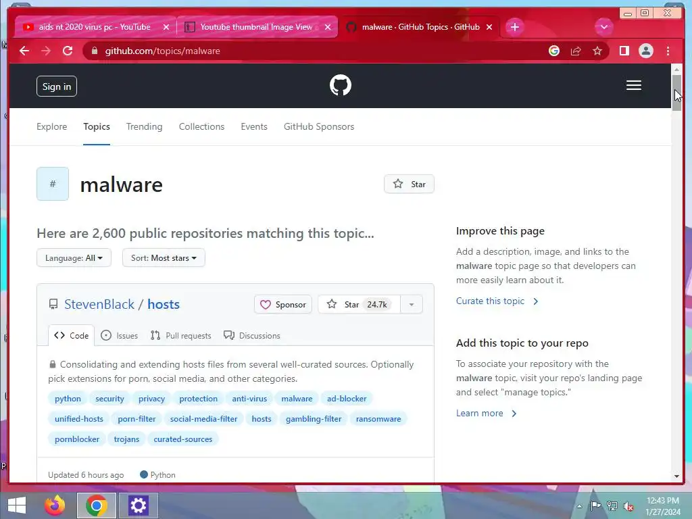Screen dimensions: 692x519
Task: Click the social-media-filter topic tag
Action: (204, 419)
